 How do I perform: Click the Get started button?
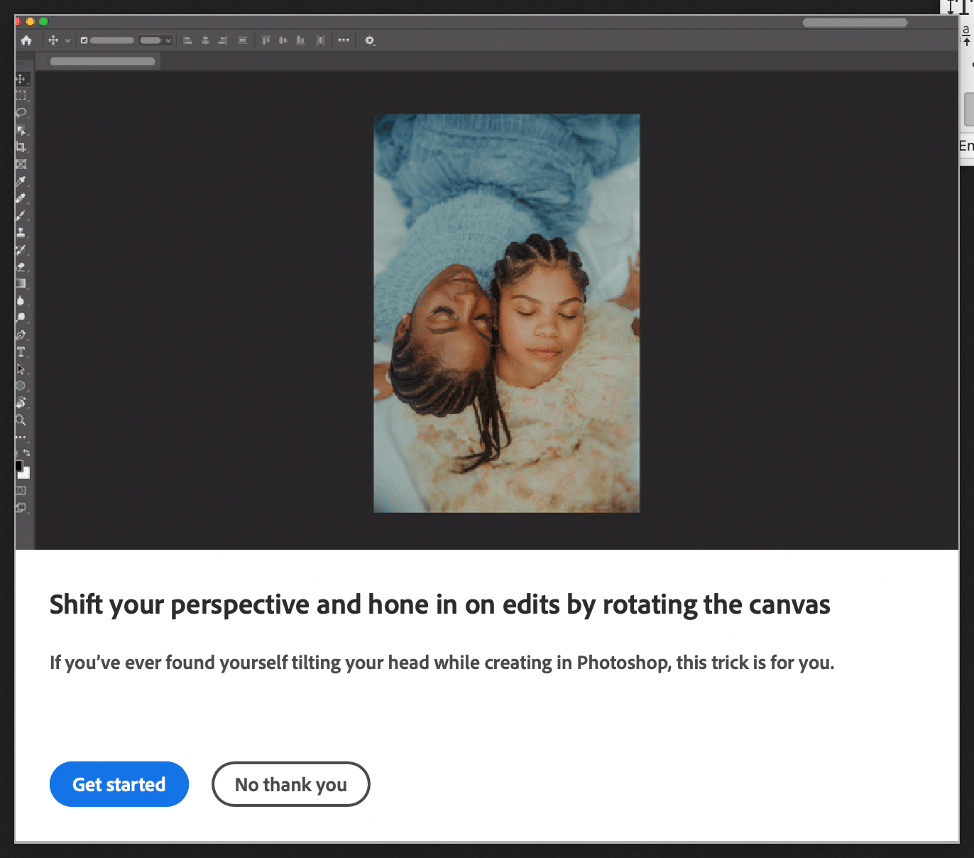point(119,784)
